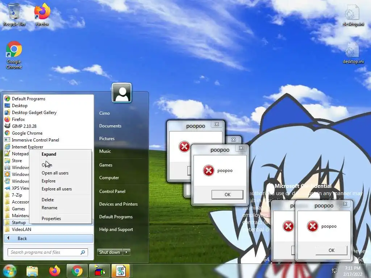Screen dimensions: 371x278
Task: Open the Recycle Bin desktop icon
Action: coord(14,14)
